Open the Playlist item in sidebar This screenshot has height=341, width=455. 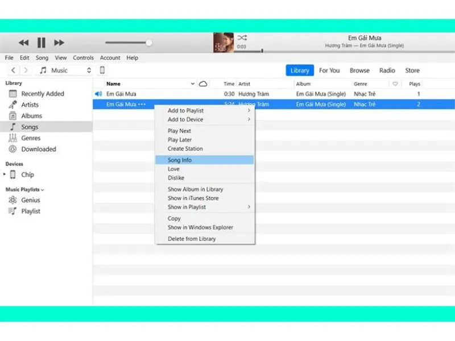pos(47,211)
